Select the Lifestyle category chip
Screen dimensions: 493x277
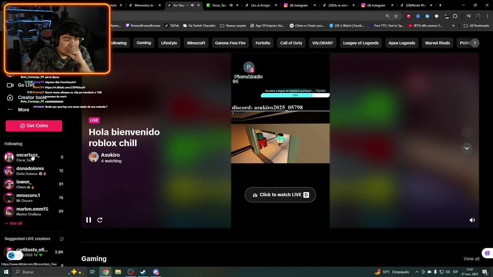click(169, 43)
